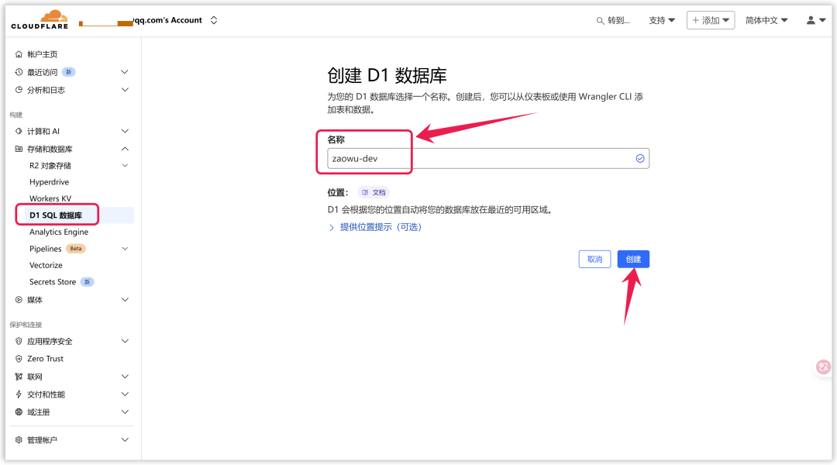Expand the 分析和日志 section chevron
This screenshot has width=837, height=465.
point(124,90)
